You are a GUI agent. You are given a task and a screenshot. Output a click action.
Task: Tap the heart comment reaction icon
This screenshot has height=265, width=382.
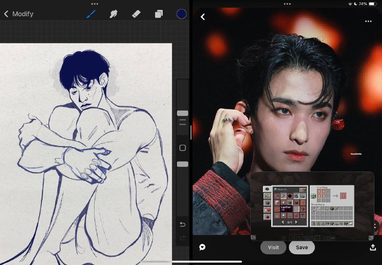(x=202, y=247)
